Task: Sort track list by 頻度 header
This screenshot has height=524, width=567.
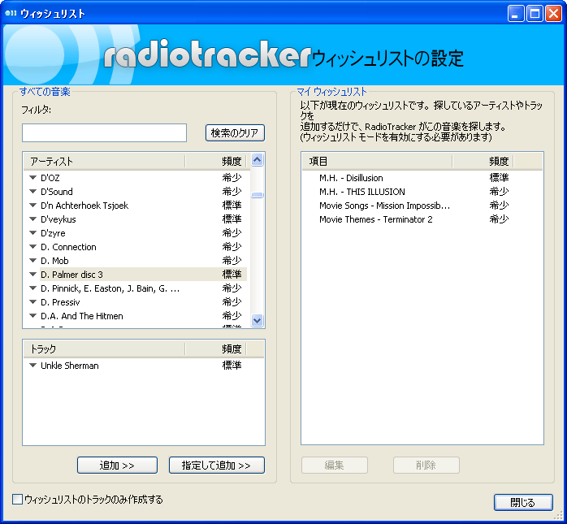Action: click(216, 349)
